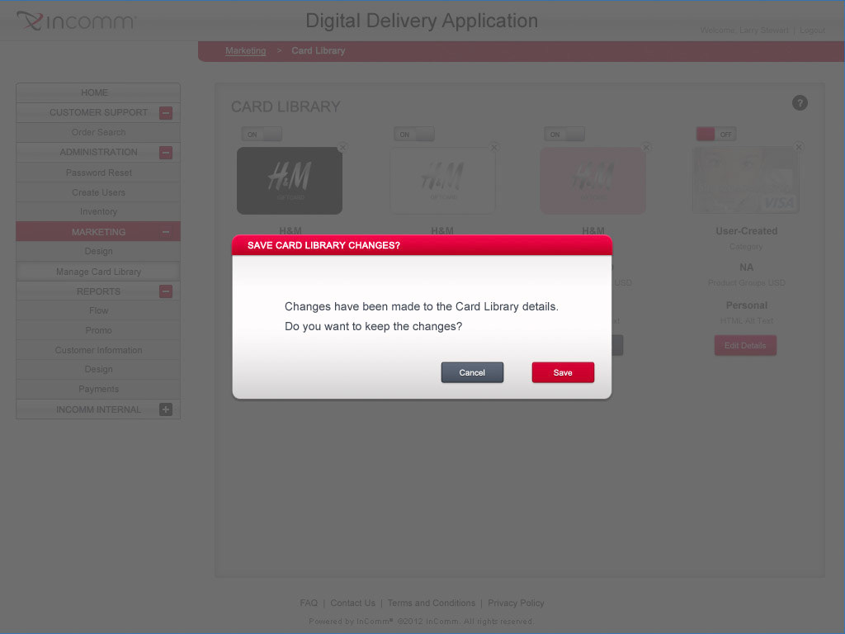Toggle the ON switch above dark H&M card
This screenshot has height=634, width=845.
coord(262,135)
